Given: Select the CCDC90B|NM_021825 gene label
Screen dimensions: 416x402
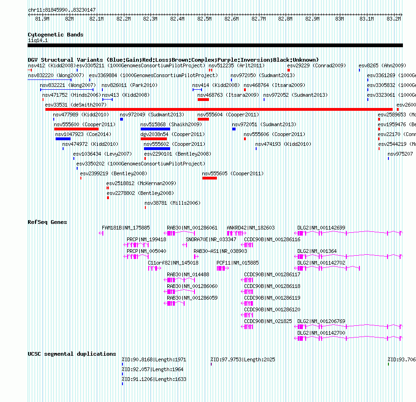Looking at the screenshot, I should click(268, 321).
